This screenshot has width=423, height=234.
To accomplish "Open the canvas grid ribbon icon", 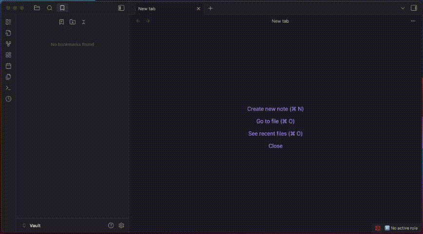I will (8, 55).
